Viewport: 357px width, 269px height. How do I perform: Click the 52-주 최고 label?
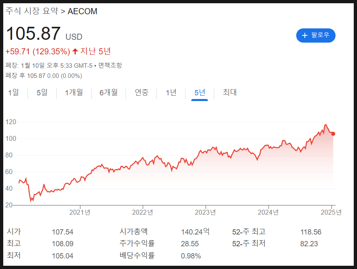coord(249,232)
